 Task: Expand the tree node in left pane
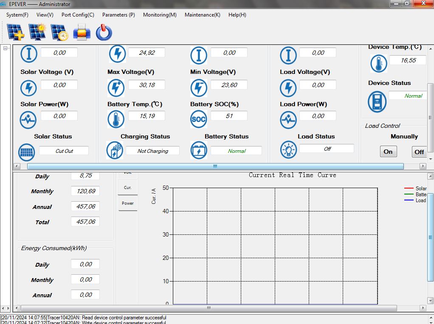(6, 48)
